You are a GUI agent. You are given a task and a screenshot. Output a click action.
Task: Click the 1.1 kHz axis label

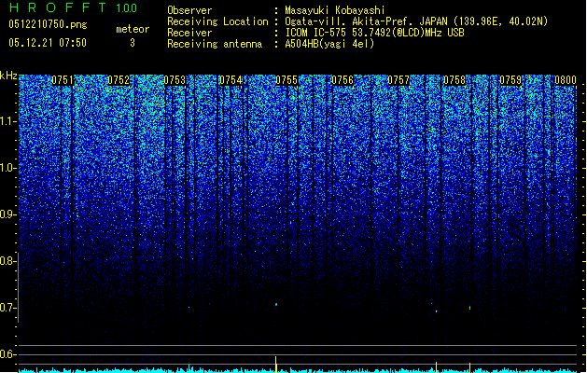[8, 121]
